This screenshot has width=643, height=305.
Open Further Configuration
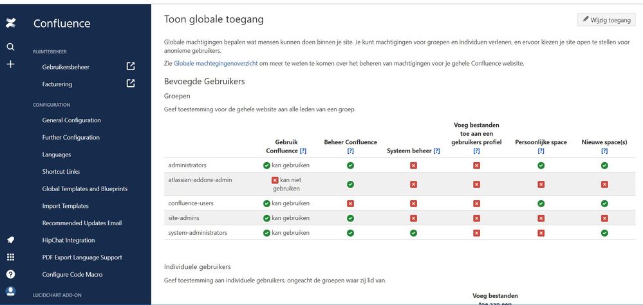coord(71,137)
